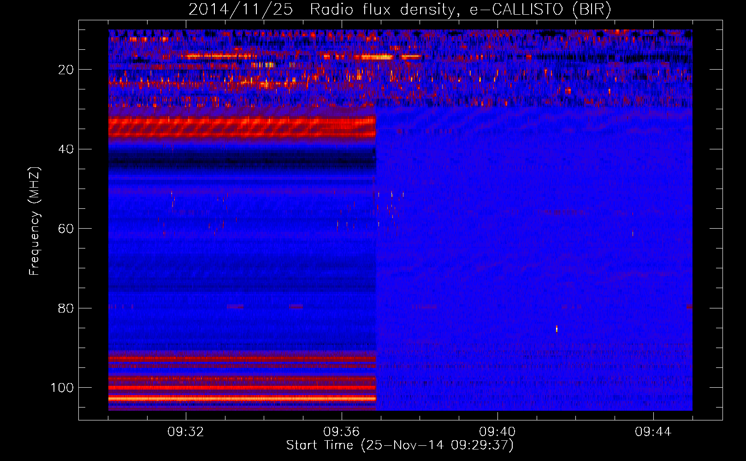Click the frequency tick label "20"
746x461 pixels.
(66, 70)
